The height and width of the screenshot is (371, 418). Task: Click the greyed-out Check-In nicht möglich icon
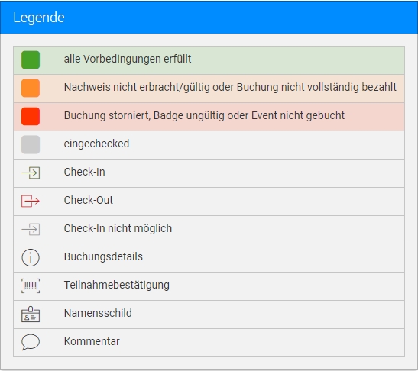(x=31, y=229)
